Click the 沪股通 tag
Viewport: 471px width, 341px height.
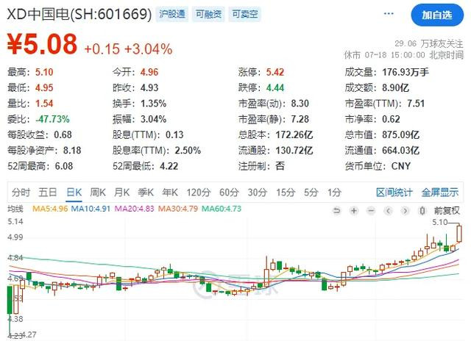172,14
